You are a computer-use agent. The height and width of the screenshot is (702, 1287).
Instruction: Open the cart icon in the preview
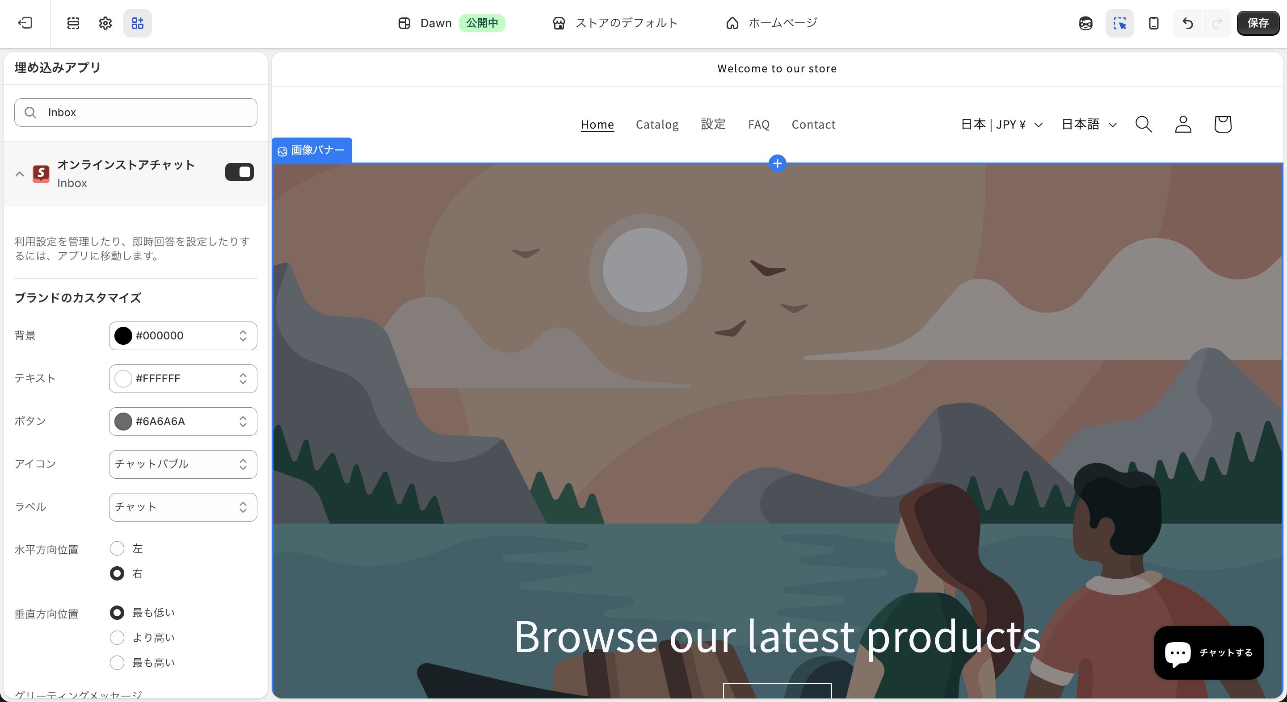[x=1223, y=124]
